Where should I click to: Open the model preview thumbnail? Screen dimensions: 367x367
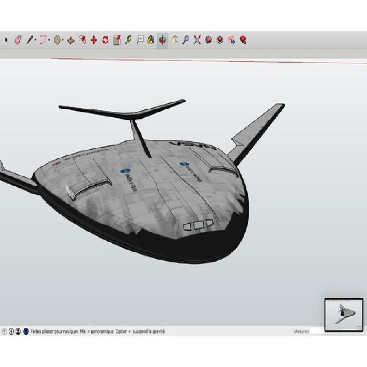tap(344, 315)
